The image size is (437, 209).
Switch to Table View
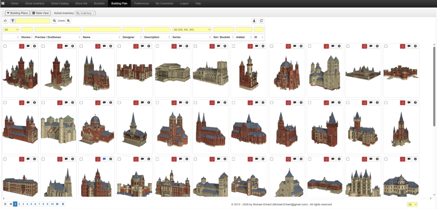click(41, 13)
